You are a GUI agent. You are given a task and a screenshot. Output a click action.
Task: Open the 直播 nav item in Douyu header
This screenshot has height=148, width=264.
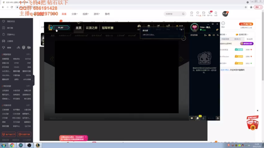64,14
